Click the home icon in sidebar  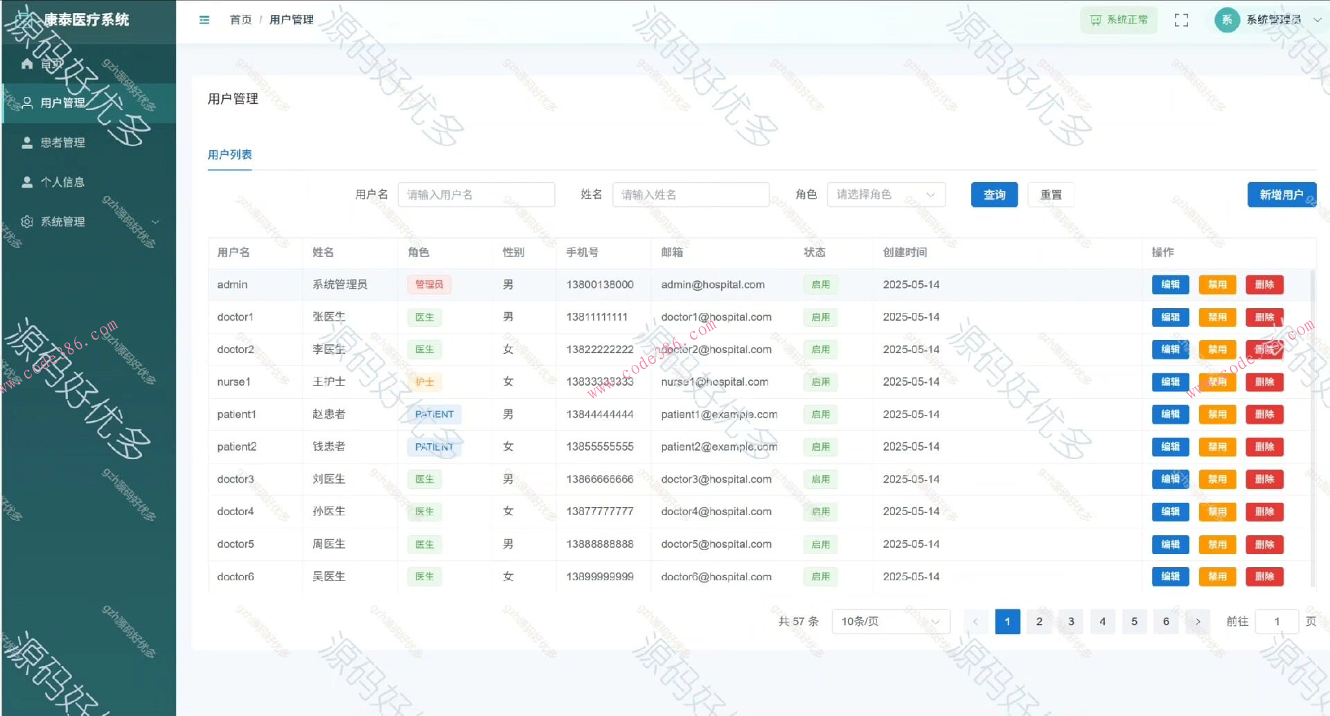(x=27, y=64)
